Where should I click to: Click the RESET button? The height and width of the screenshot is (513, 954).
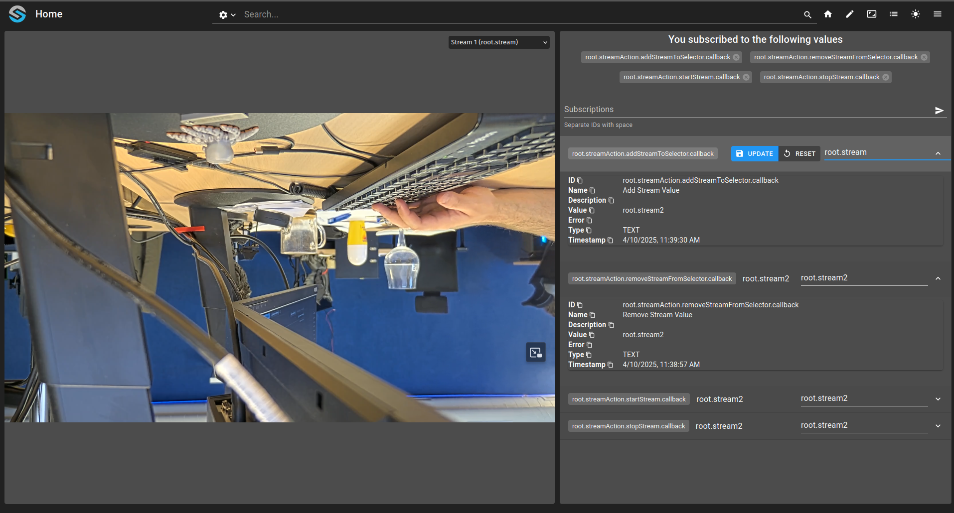[799, 153]
